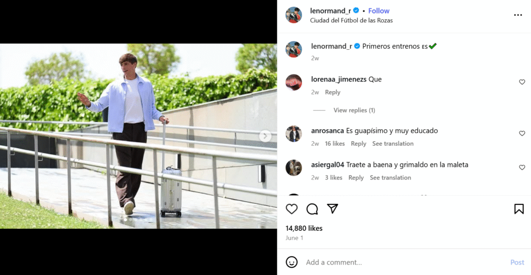The image size is (531, 275).
Task: See translation of asiergal04's comment
Action: click(x=390, y=177)
